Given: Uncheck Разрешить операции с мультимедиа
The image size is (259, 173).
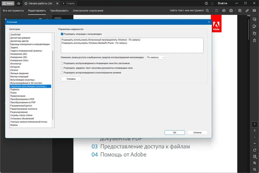Looking at the screenshot, I should pyautogui.click(x=62, y=34).
